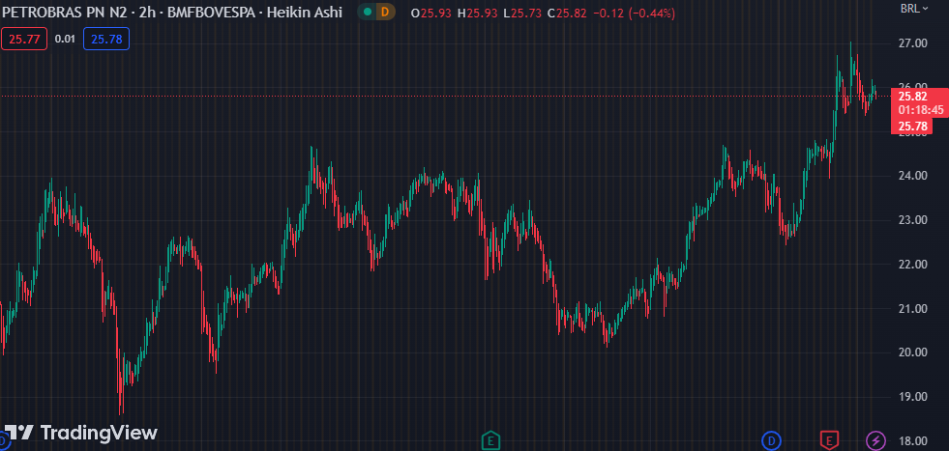This screenshot has height=451, width=949.
Task: Click the change value −0.12 (−0.44%)
Action: coord(635,13)
